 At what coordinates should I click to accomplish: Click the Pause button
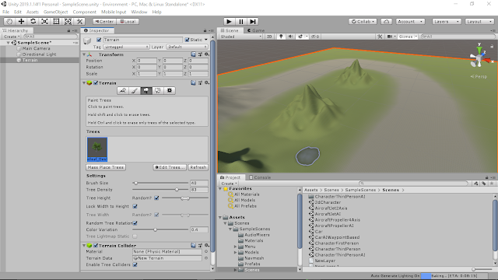point(241,21)
